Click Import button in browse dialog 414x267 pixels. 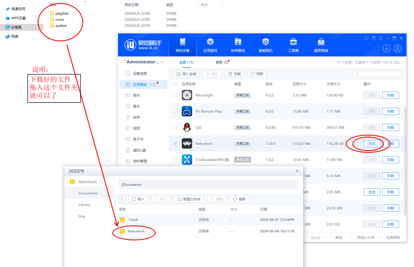click(138, 199)
